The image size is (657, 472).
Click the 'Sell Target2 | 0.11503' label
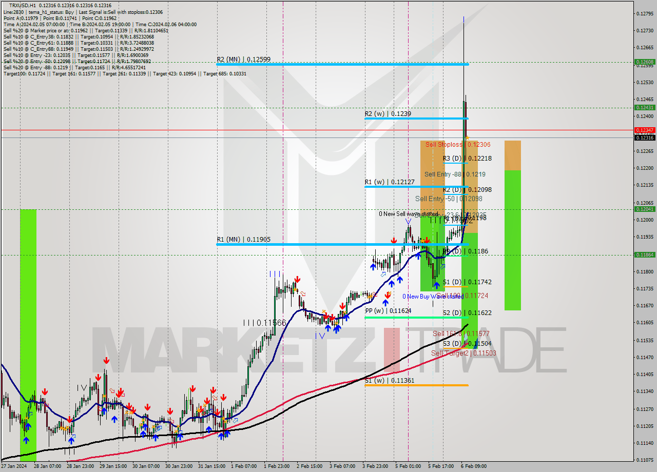point(463,353)
